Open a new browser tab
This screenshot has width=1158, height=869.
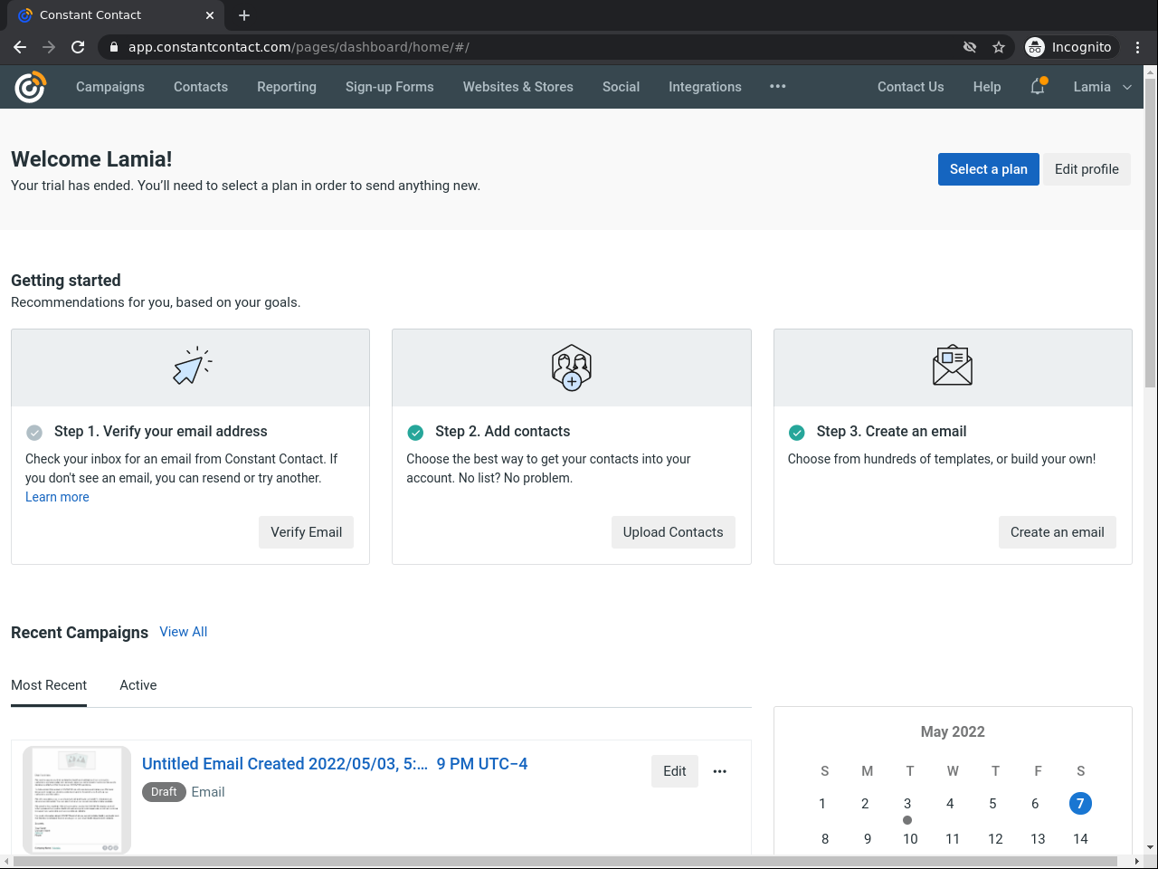(x=244, y=15)
